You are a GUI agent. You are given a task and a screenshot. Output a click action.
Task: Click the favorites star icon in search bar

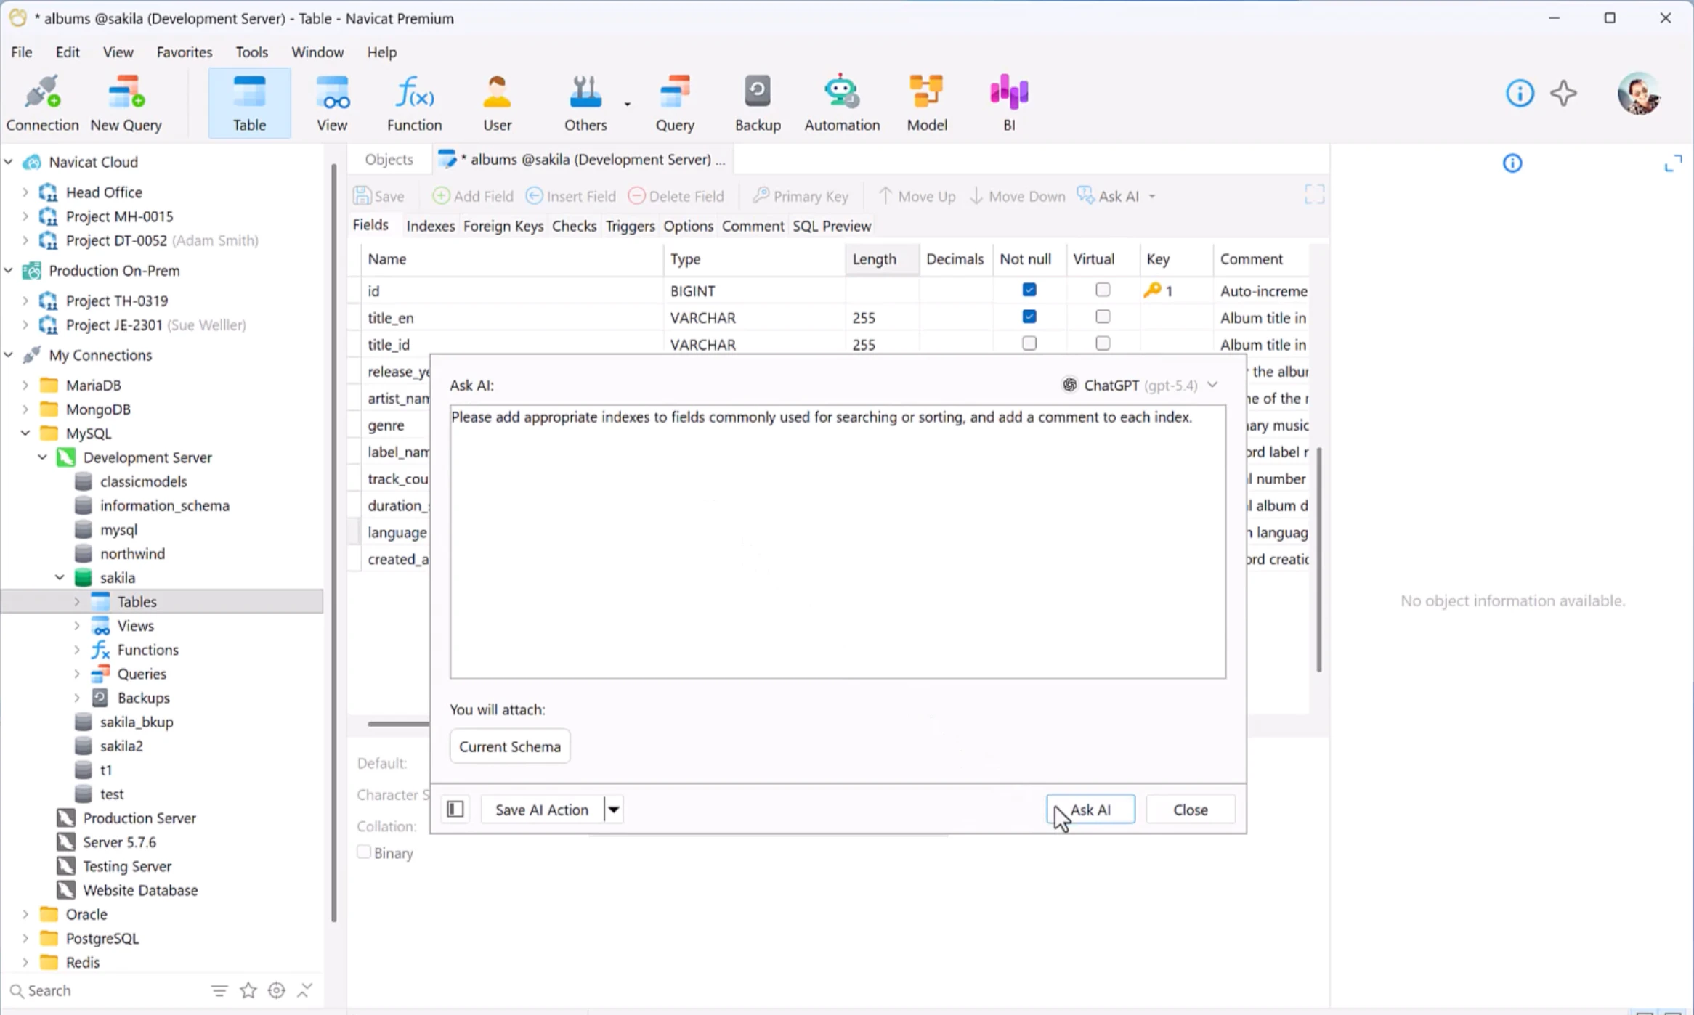(x=248, y=990)
